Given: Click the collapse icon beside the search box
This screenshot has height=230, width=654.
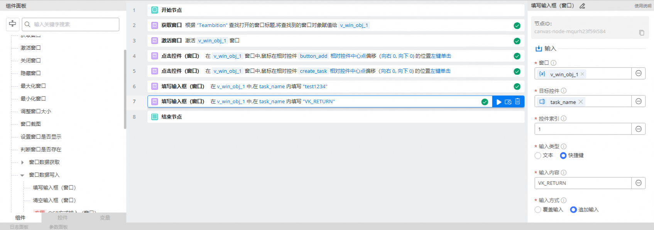Looking at the screenshot, I should [x=12, y=24].
